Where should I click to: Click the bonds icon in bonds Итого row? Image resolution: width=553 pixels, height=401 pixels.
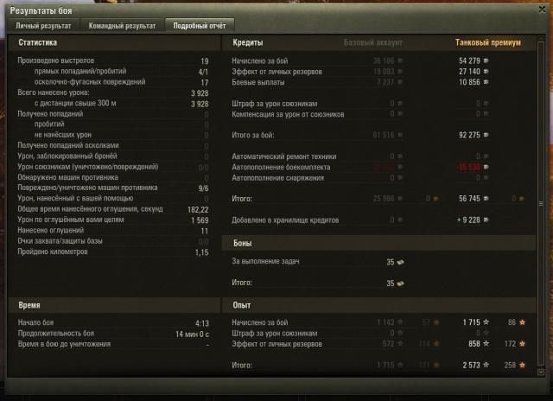click(x=400, y=283)
